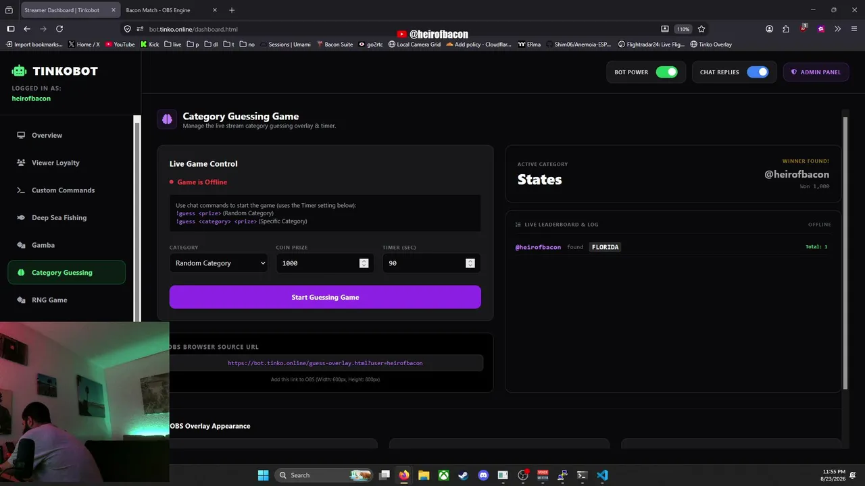The image size is (865, 486).
Task: Close the Streamer Dashboard tab
Action: click(x=114, y=10)
